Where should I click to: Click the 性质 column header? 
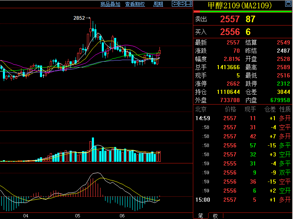[285, 109]
